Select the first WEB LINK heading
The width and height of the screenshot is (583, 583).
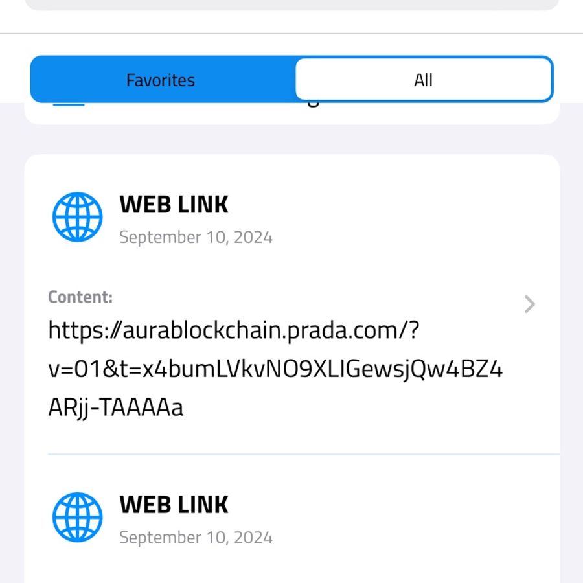174,205
